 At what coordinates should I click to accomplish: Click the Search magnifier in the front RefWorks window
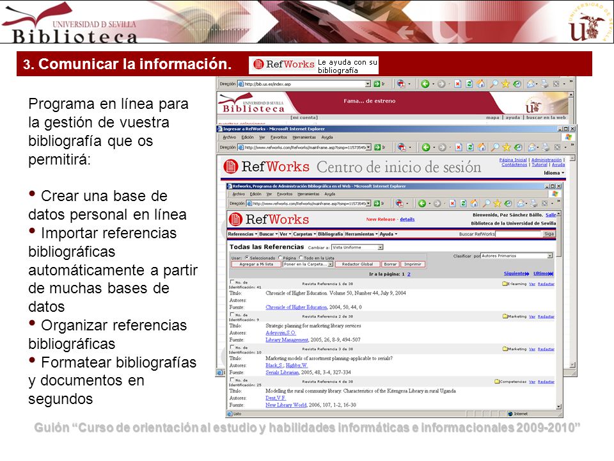point(486,204)
